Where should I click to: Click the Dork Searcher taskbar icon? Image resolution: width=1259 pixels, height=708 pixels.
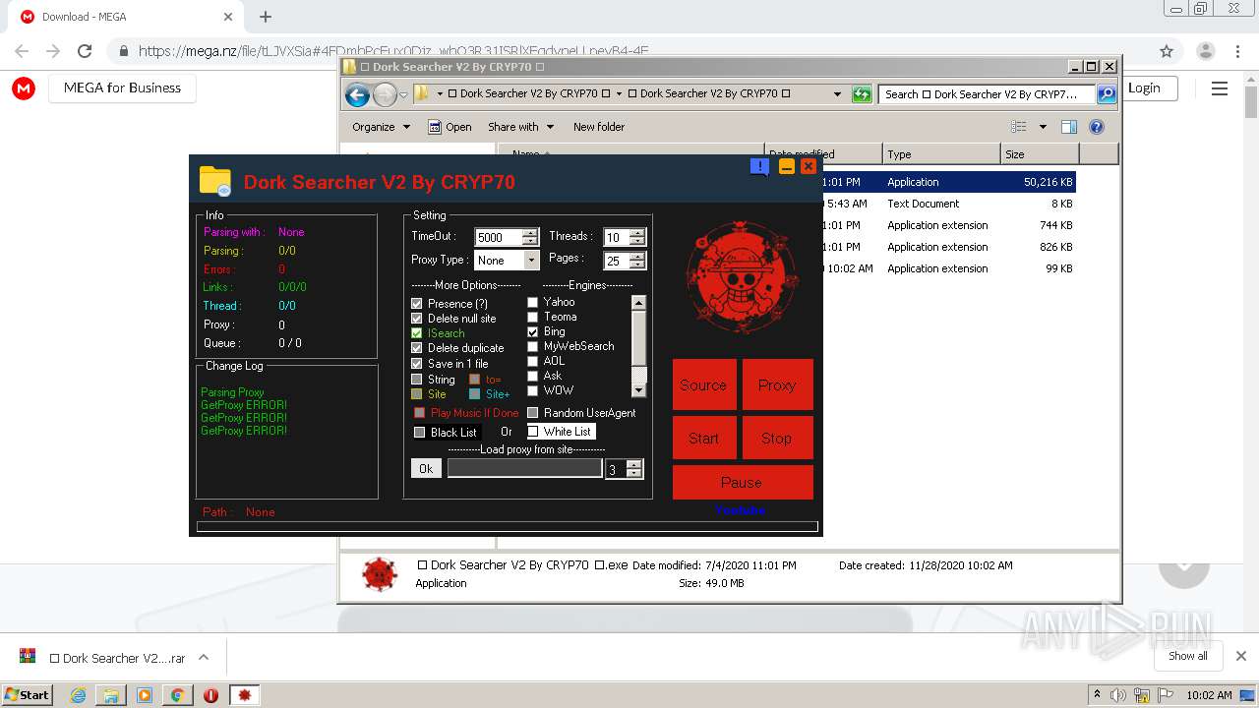tap(245, 695)
